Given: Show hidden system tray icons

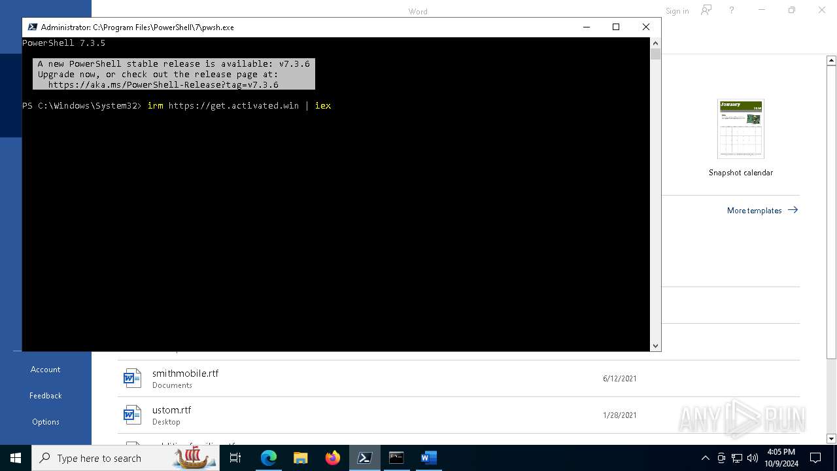Looking at the screenshot, I should pyautogui.click(x=705, y=458).
